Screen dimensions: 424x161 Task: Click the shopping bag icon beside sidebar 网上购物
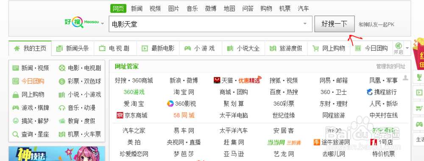coord(16,95)
